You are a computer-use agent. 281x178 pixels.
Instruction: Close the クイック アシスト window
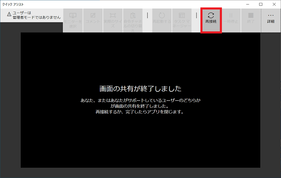click(x=274, y=4)
